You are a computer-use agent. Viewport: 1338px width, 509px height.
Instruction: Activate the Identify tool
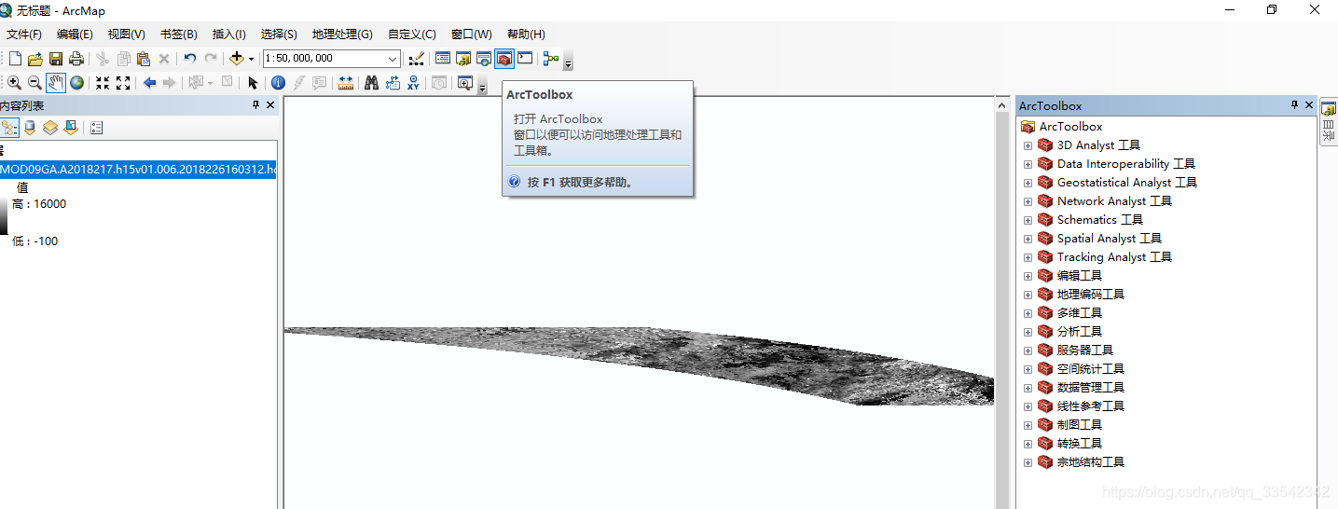click(x=278, y=83)
